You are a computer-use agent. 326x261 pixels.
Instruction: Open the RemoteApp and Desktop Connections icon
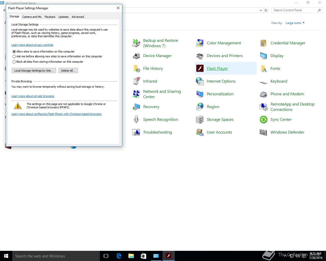click(264, 107)
